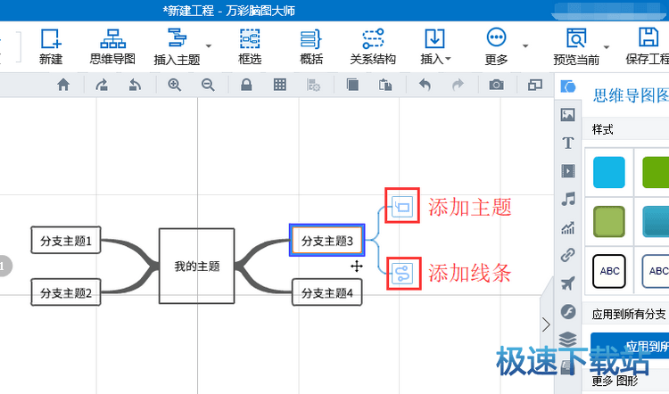
Task: Click the 更多 图形 label
Action: (x=615, y=381)
